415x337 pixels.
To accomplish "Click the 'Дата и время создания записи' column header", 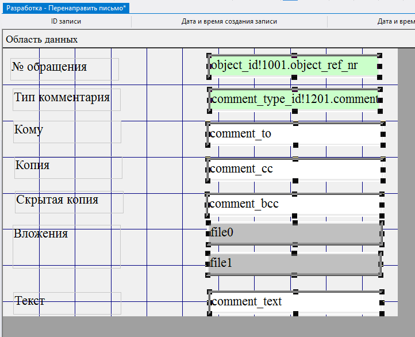I will tap(229, 22).
